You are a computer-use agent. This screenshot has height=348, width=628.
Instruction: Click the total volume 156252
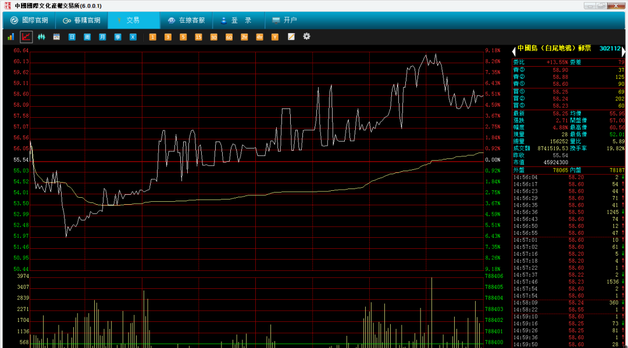[559, 142]
